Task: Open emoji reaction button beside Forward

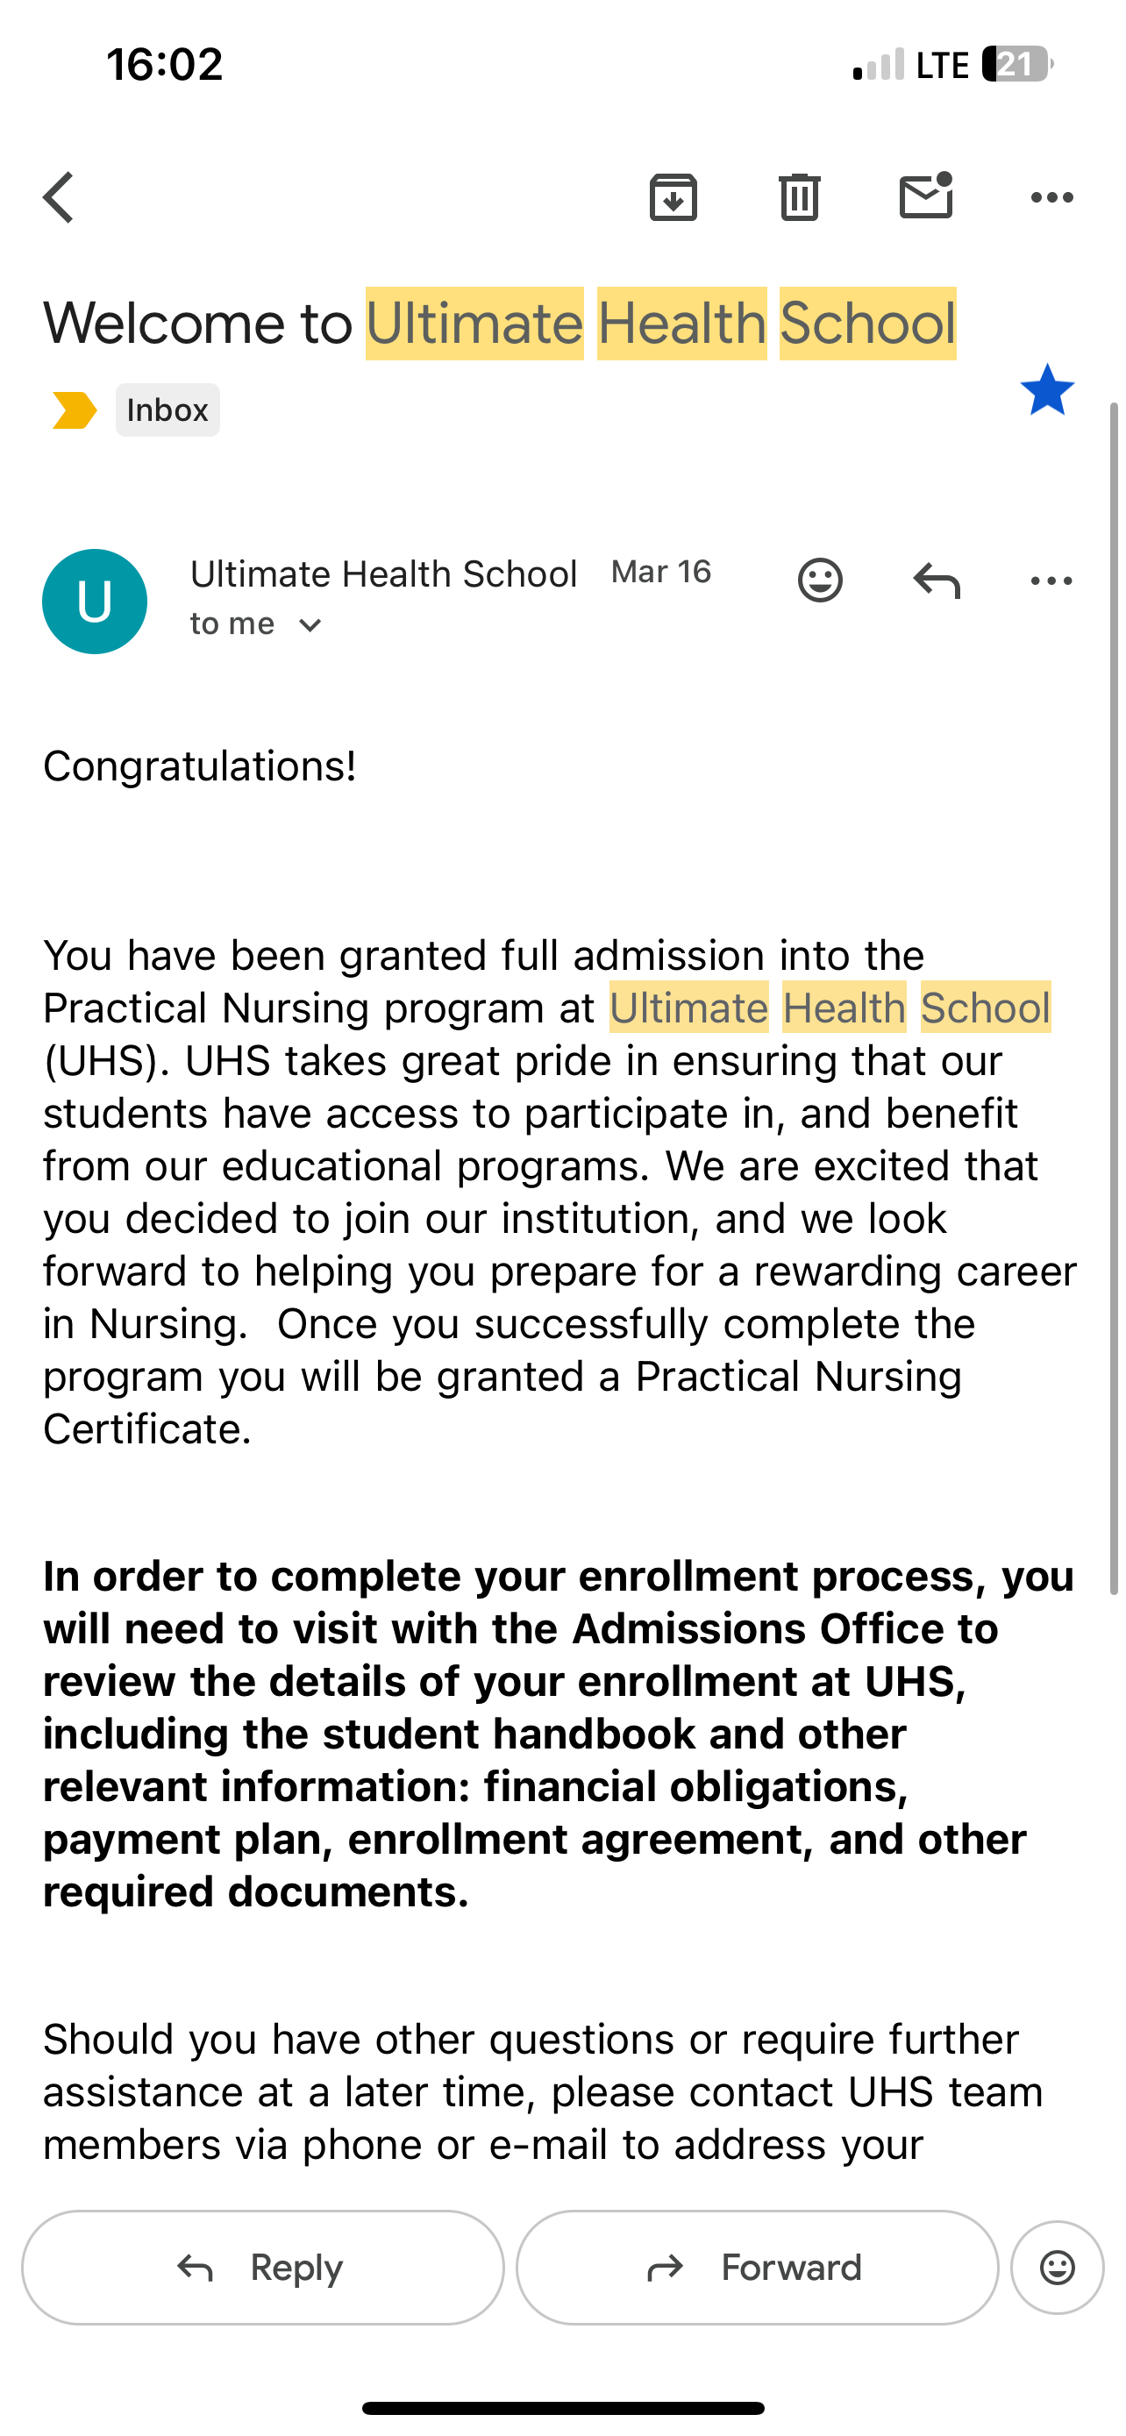Action: (1057, 2268)
